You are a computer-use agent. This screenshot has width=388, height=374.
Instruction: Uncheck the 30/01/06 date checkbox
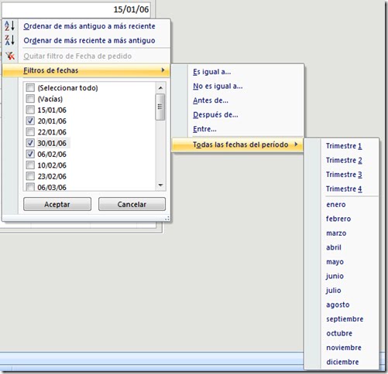pos(30,143)
